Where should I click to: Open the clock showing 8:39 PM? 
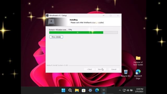point(139,90)
